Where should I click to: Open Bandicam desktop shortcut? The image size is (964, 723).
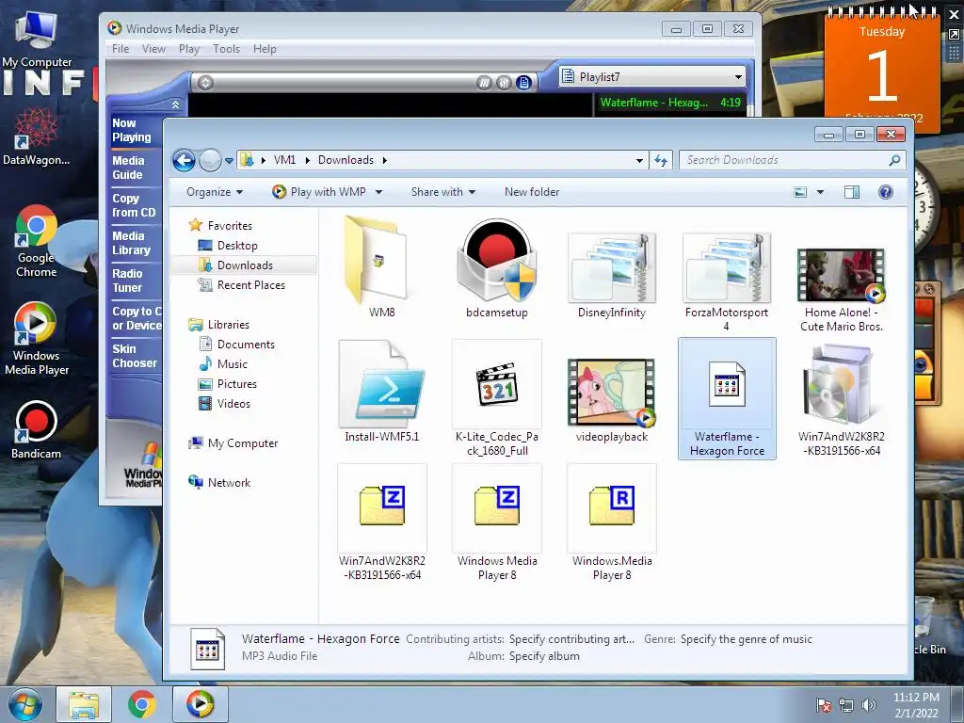click(x=36, y=429)
